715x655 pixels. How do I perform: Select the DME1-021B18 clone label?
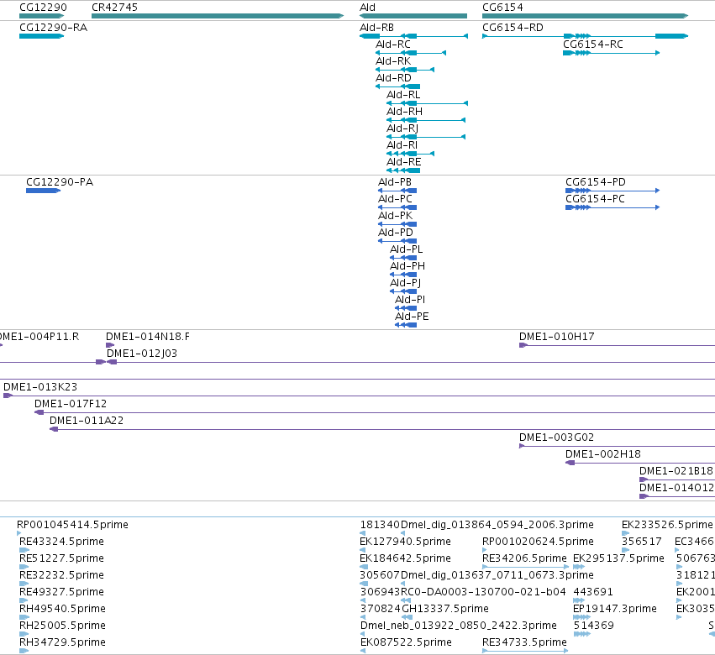(676, 471)
